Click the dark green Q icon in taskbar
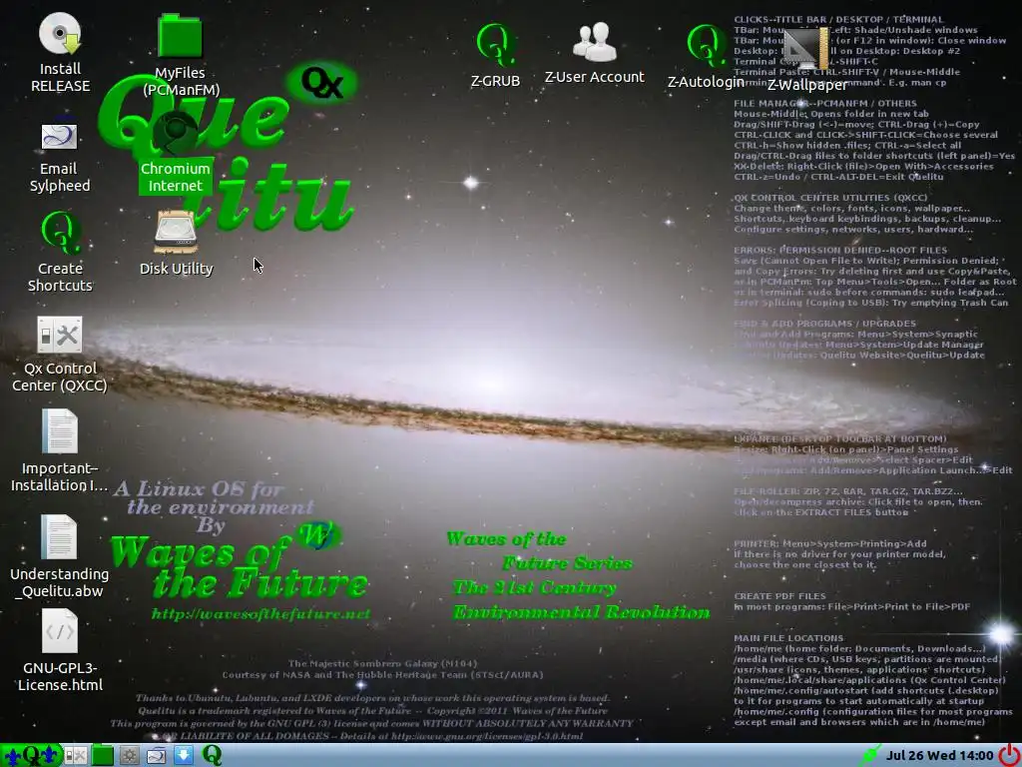Viewport: 1022px width, 767px height. click(212, 755)
